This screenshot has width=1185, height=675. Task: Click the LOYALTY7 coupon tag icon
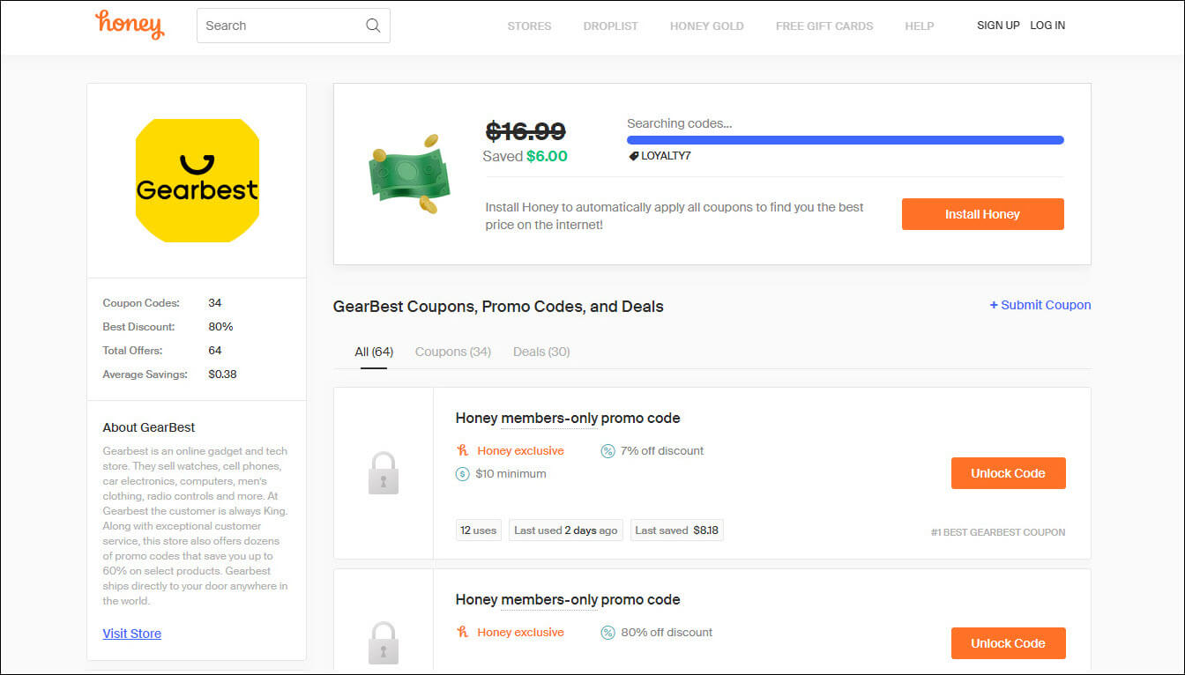pos(633,156)
